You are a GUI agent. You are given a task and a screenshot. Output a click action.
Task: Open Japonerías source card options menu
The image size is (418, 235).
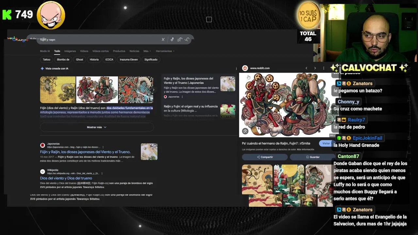click(x=182, y=97)
